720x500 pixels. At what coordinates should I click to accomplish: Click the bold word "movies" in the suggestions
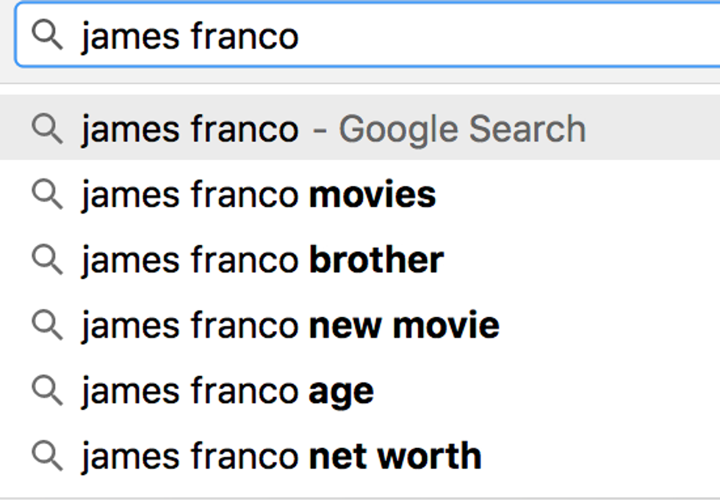pos(372,195)
